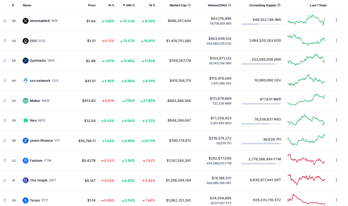The width and height of the screenshot is (348, 206).
Task: Sort by Name column header
Action: tap(27, 5)
